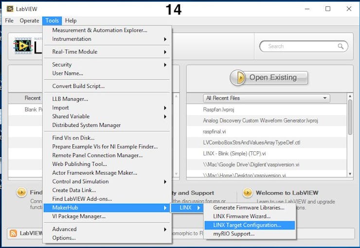Open recent file Raspfan.lvproj
Viewport: 360px width, 248px height.
click(x=267, y=110)
